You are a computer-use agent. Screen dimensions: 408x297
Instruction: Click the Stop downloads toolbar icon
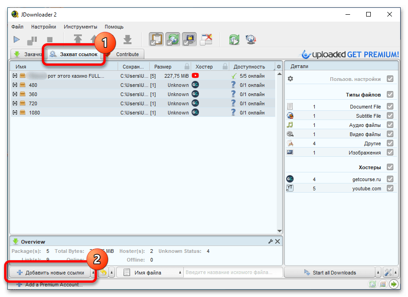(50, 40)
